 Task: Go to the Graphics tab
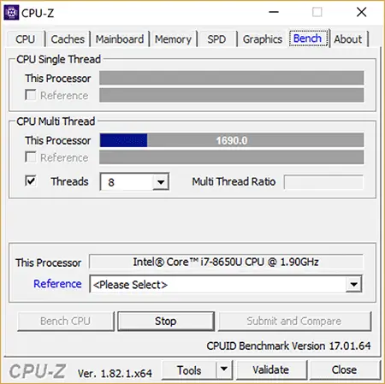(x=263, y=39)
